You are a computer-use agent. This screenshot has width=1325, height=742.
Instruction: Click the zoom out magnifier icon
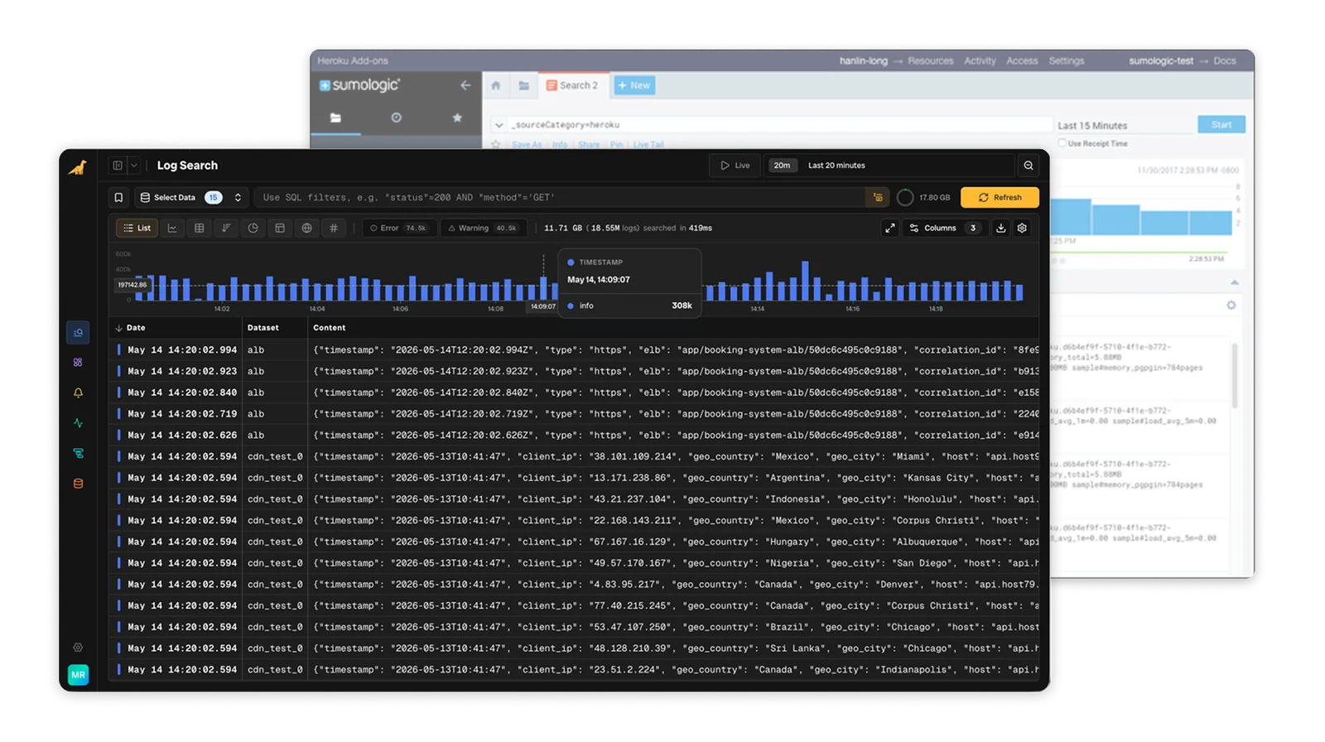tap(1029, 166)
